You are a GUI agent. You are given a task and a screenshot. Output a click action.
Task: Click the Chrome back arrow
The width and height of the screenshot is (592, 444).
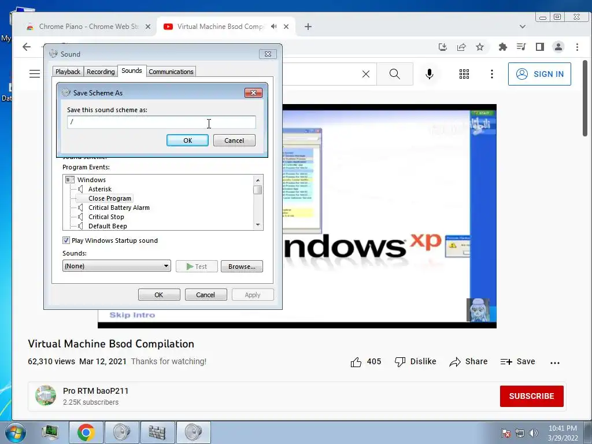[27, 47]
